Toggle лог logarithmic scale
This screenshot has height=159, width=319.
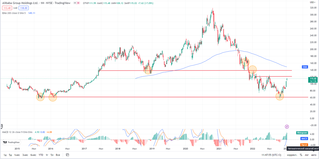[307, 155]
